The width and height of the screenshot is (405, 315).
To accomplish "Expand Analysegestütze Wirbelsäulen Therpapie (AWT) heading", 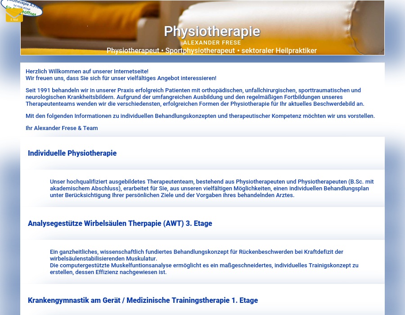I will [x=120, y=223].
